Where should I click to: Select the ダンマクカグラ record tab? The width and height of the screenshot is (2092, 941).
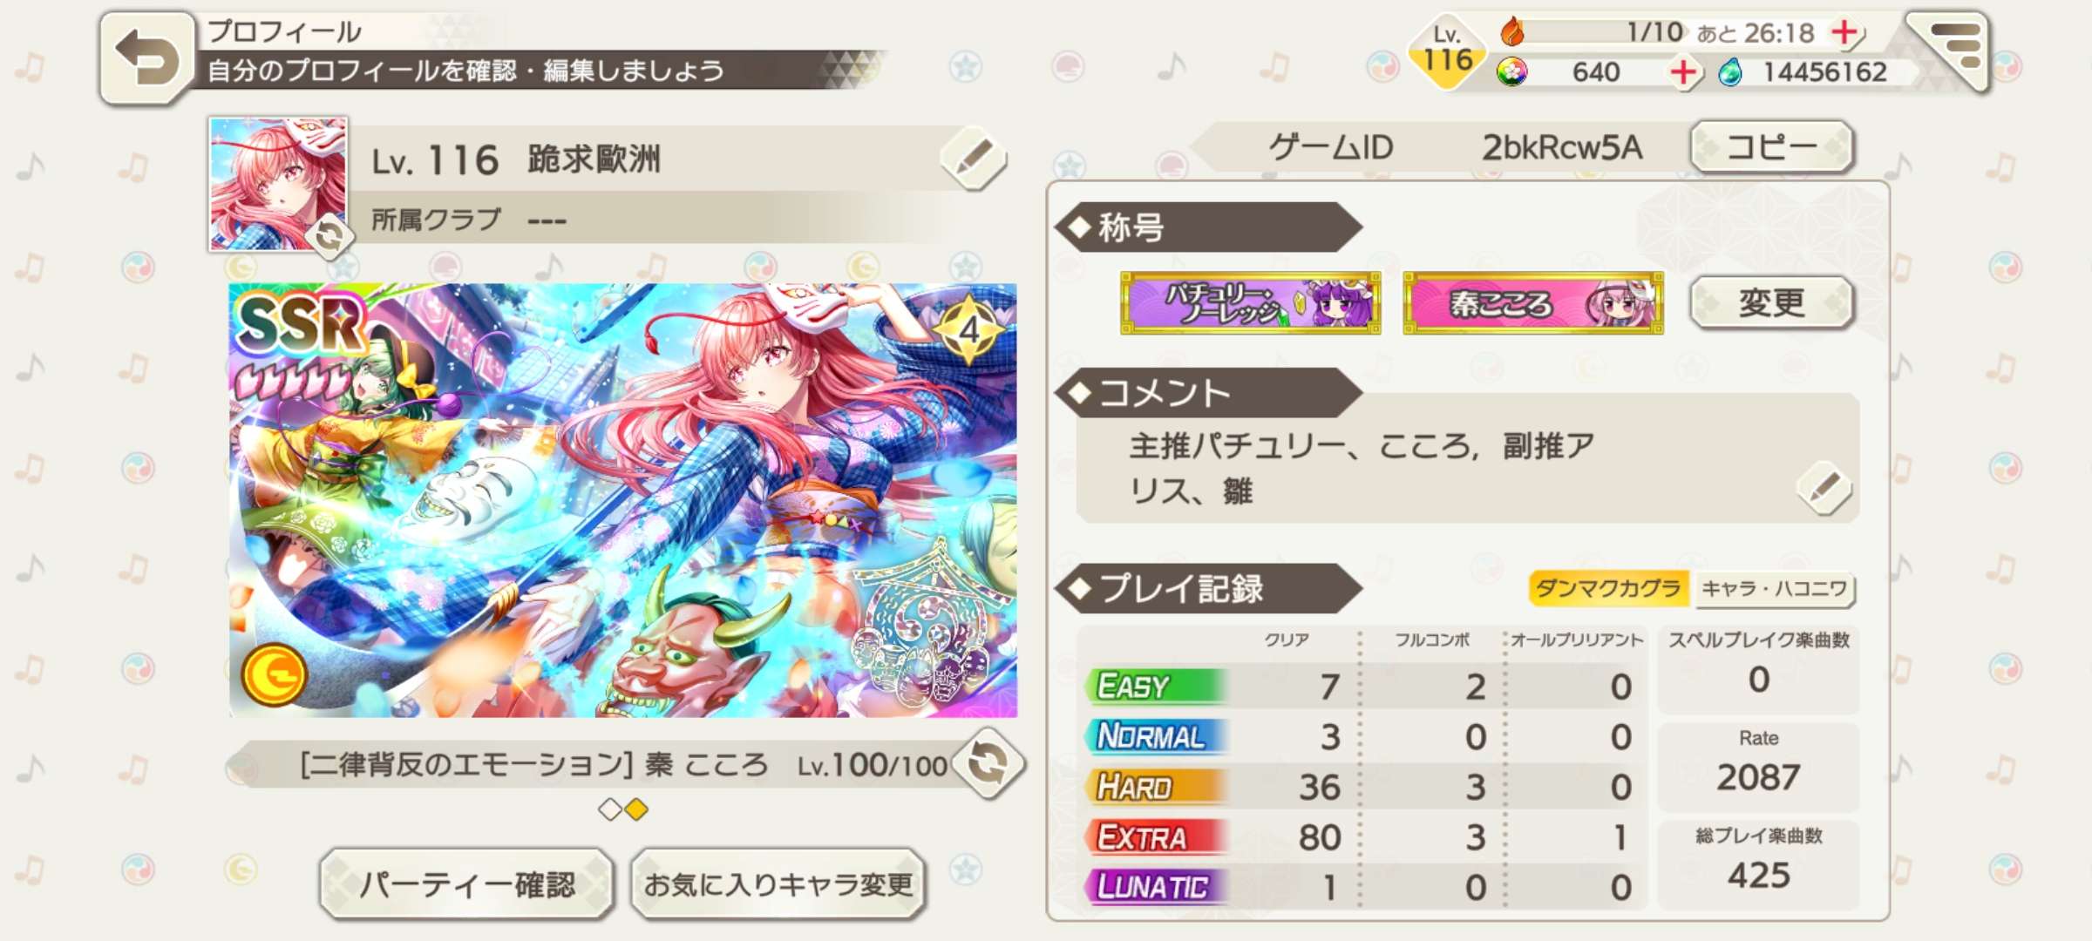click(1607, 589)
